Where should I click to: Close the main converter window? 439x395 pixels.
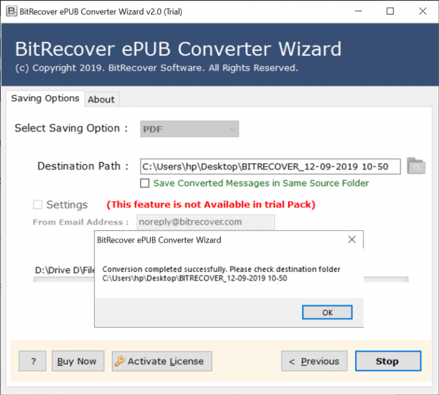pos(423,11)
